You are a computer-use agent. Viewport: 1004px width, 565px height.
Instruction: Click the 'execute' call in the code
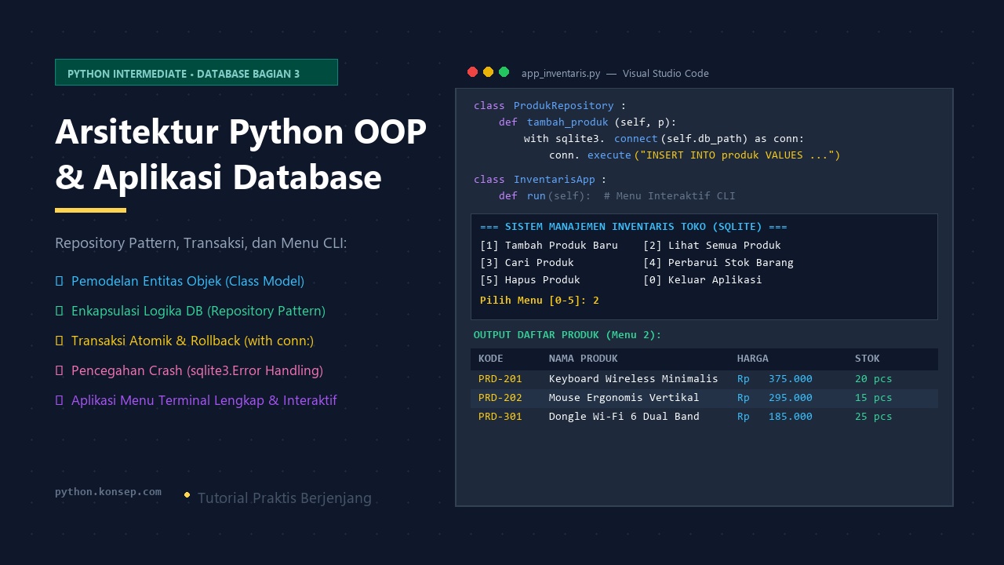[x=609, y=155]
